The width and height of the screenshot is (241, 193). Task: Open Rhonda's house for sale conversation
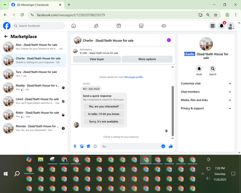pos(34,128)
